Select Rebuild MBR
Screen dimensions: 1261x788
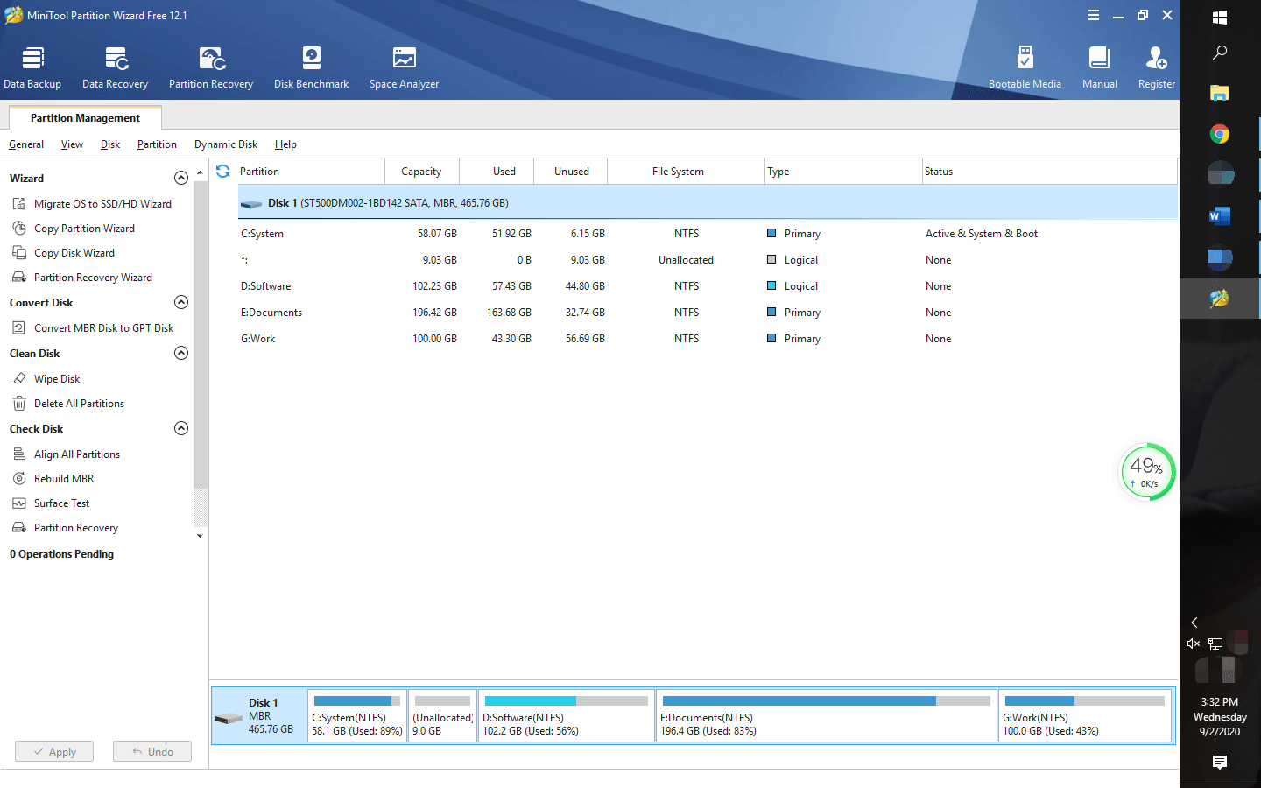pos(64,479)
